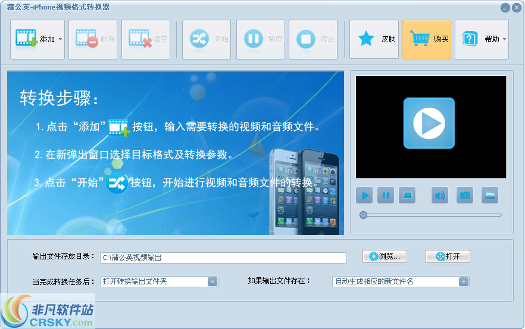Click the output directory path field
The width and height of the screenshot is (525, 329).
tap(223, 258)
